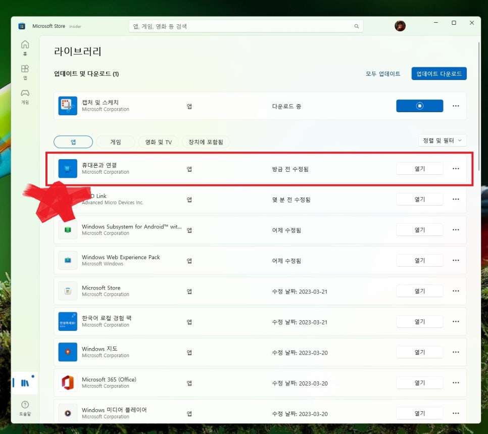Screen dimensions: 488x434
Task: Click the Advanced Micro Devices Inc. publisher text
Action: (x=113, y=203)
